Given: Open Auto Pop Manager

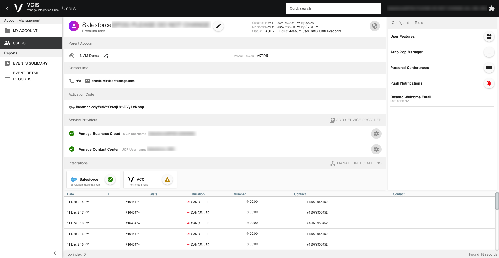Looking at the screenshot, I should [x=489, y=52].
